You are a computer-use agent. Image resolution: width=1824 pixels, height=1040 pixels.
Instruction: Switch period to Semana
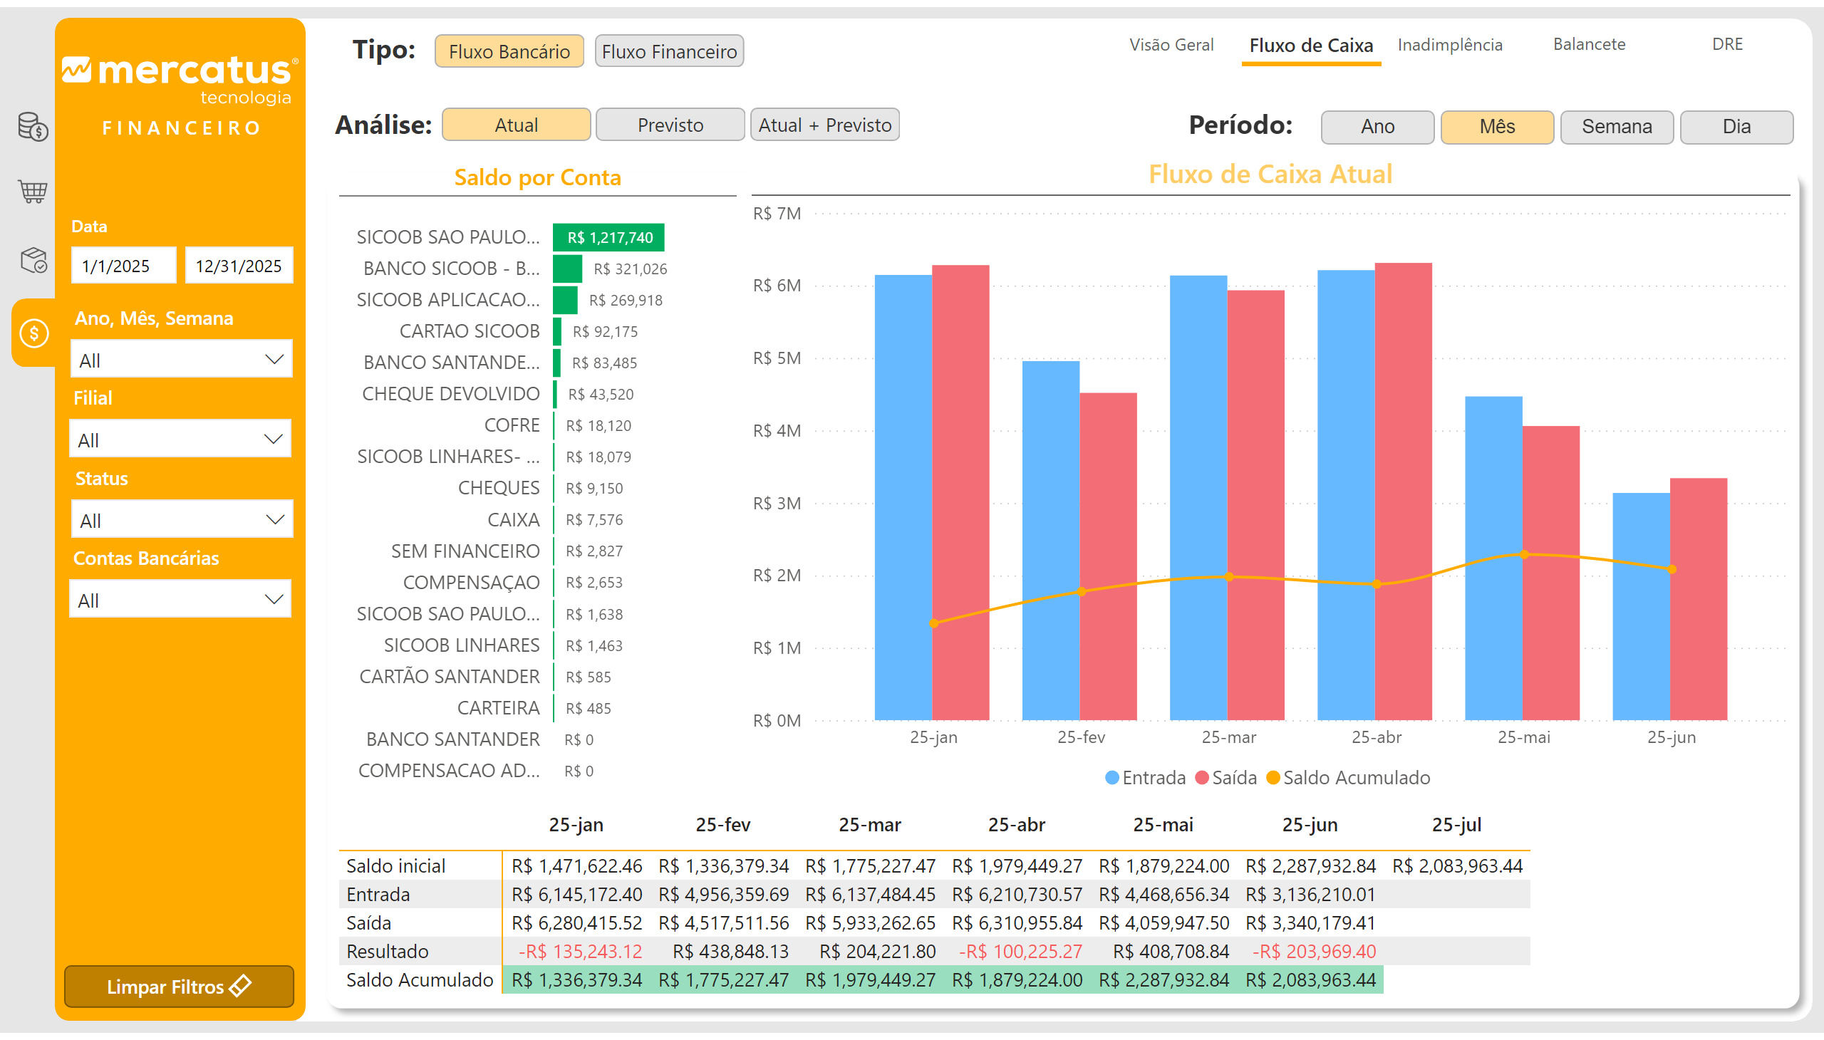click(x=1616, y=126)
